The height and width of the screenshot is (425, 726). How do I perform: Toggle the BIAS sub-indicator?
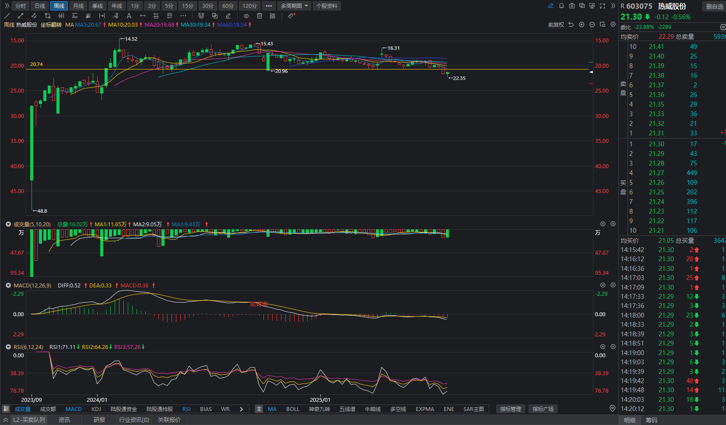pos(206,409)
